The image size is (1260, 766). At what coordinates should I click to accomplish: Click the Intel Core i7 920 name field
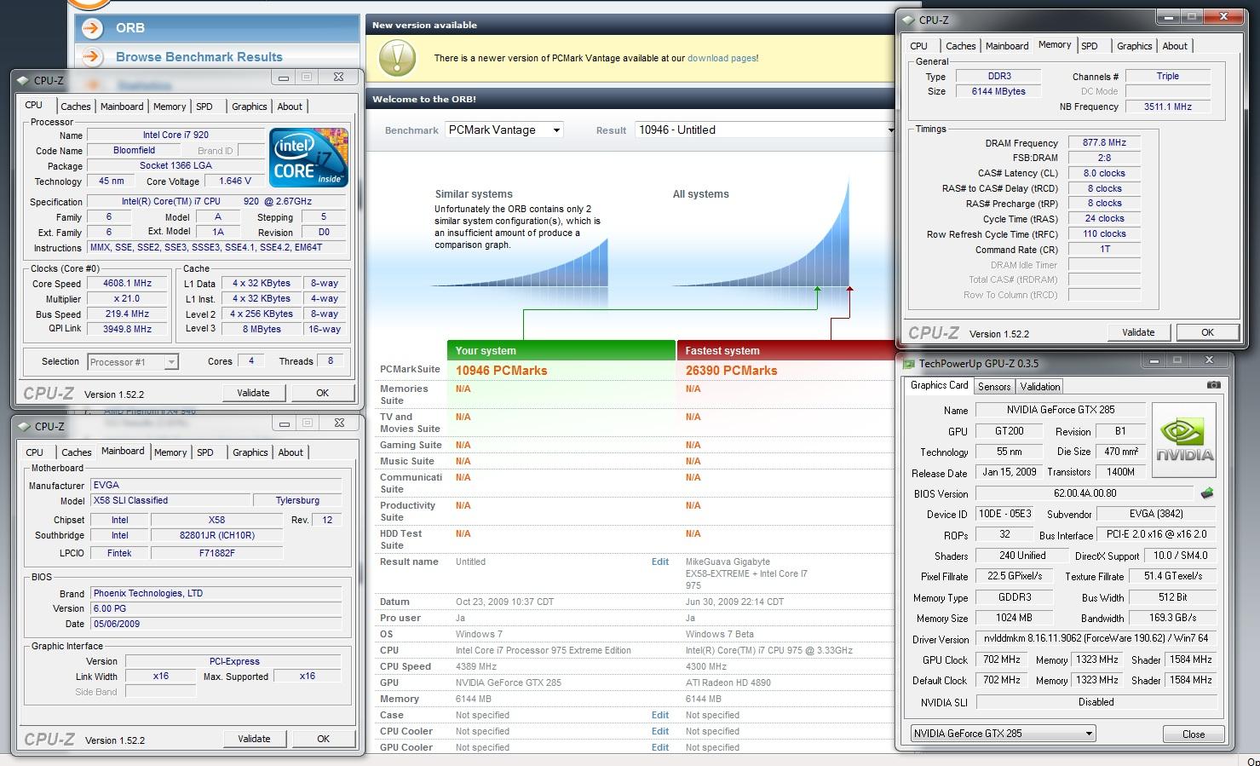[175, 135]
